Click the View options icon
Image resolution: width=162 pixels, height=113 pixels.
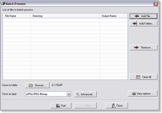(134, 94)
